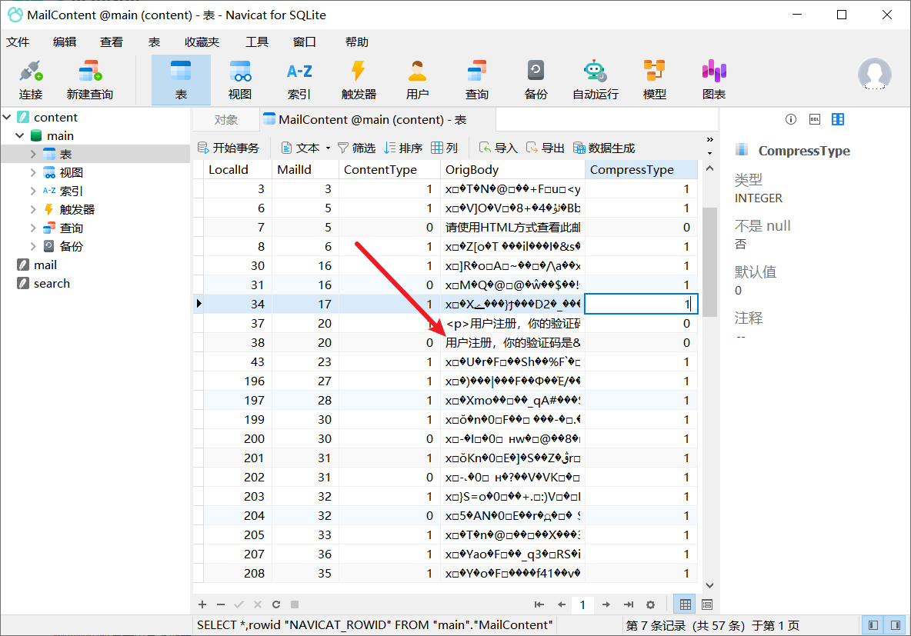This screenshot has height=636, width=911.
Task: Select the search connection in tree
Action: (x=51, y=284)
